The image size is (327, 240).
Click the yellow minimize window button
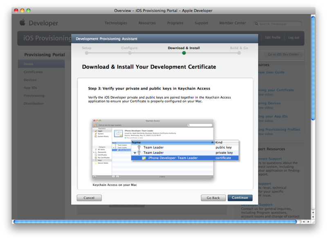(22, 11)
